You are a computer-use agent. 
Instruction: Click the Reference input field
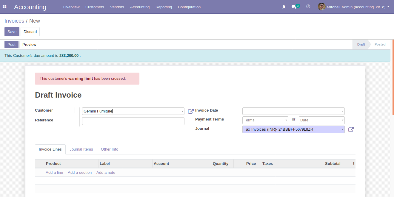[133, 121]
